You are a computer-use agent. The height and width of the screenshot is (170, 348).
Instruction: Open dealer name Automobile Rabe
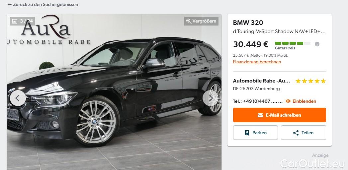tap(261, 81)
